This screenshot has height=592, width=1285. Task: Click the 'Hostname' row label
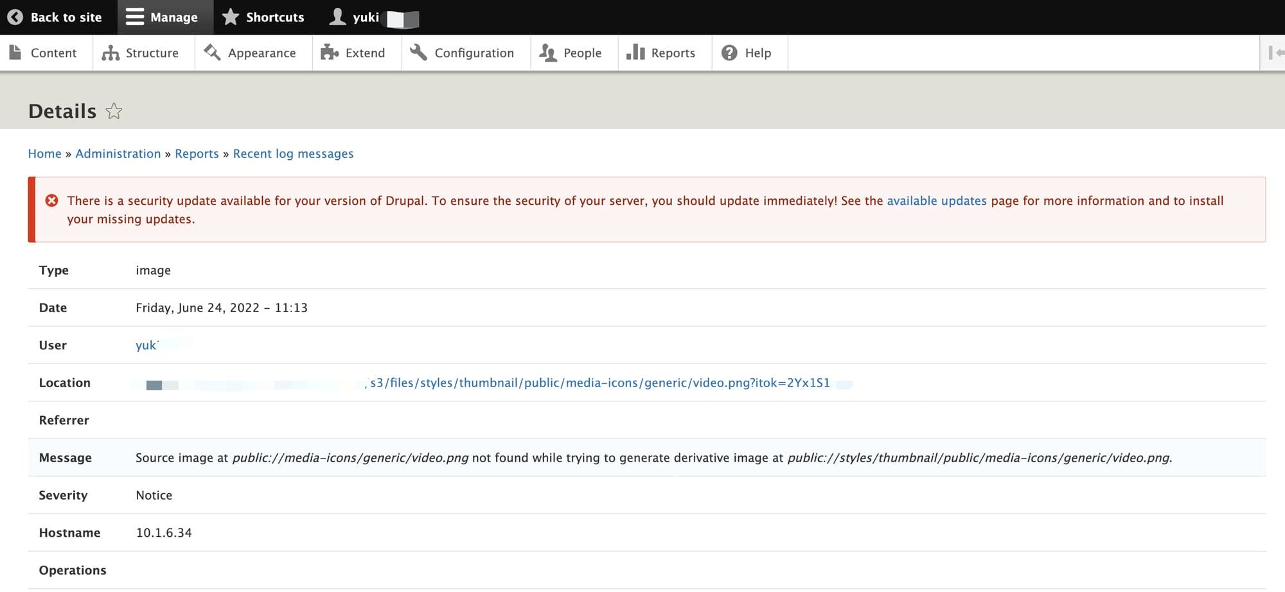point(69,533)
